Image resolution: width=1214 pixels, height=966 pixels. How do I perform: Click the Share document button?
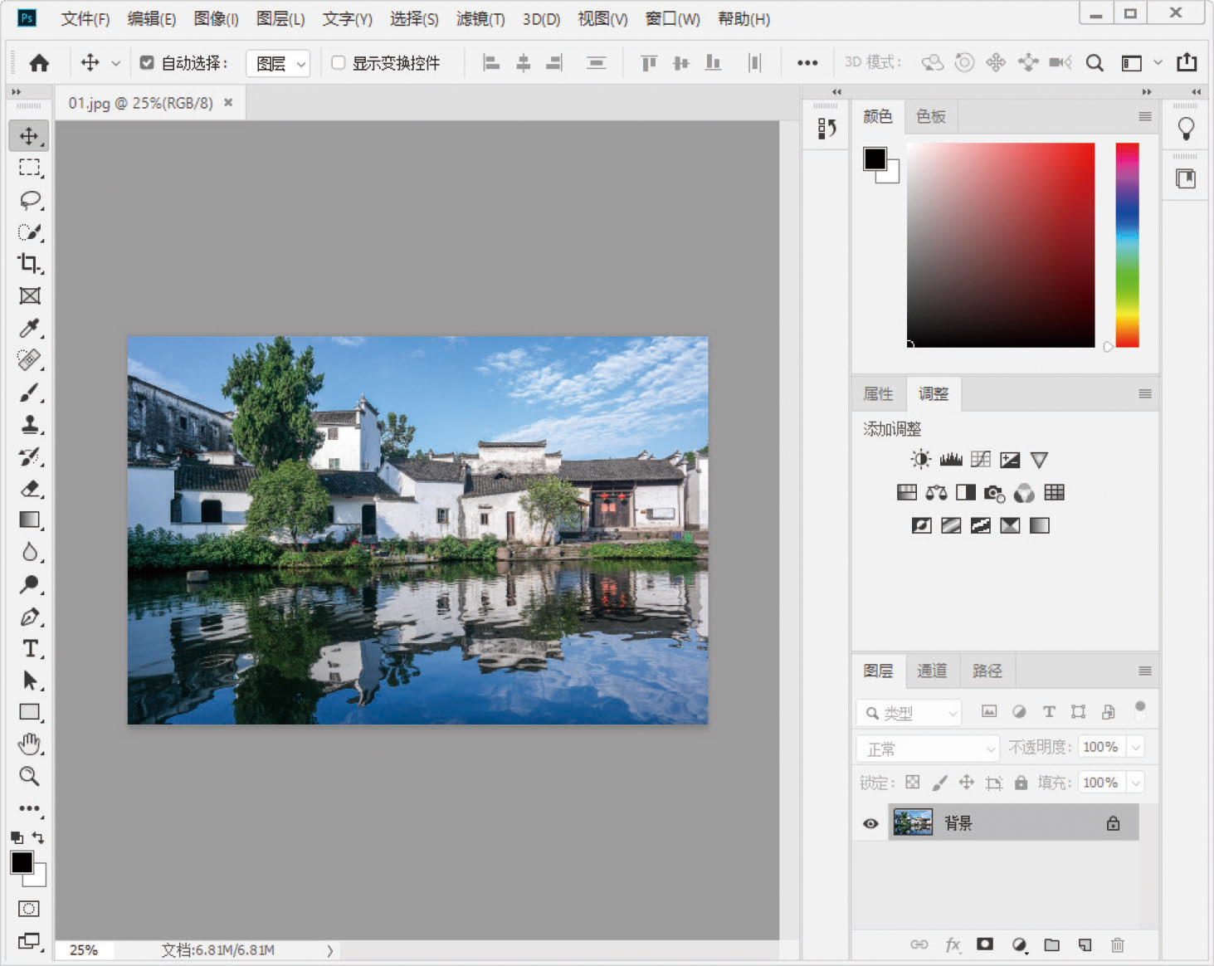1187,62
